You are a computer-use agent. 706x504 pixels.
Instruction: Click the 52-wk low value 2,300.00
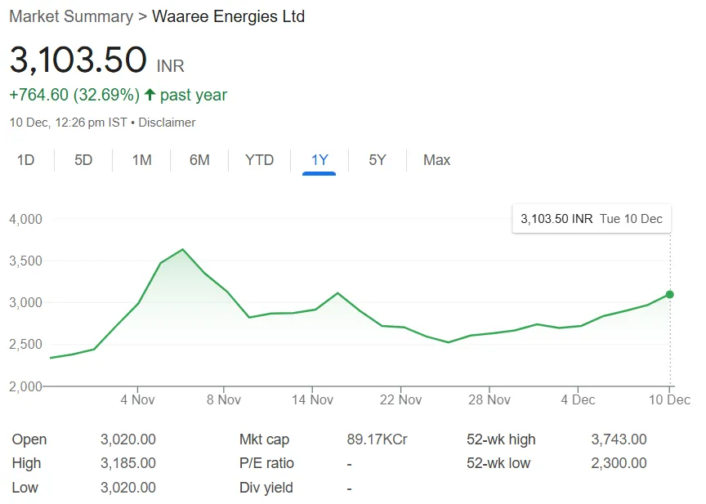pos(619,463)
